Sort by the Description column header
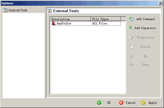Viewport: 164px width, 108px height. click(x=70, y=19)
